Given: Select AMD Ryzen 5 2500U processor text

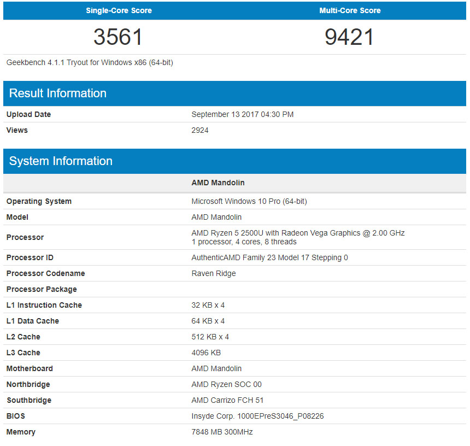Looking at the screenshot, I should point(298,233).
